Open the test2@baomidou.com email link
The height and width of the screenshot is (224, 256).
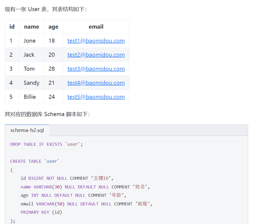click(96, 55)
